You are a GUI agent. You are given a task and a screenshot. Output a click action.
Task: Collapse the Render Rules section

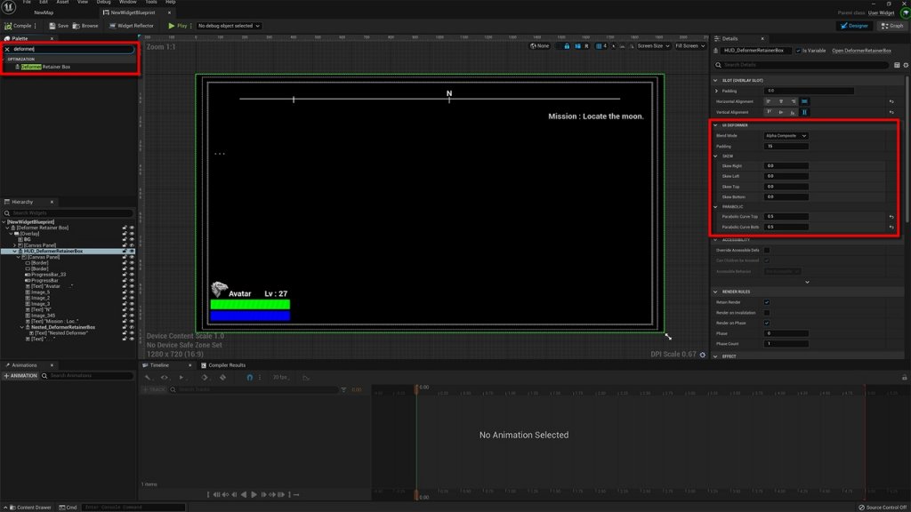click(x=715, y=292)
